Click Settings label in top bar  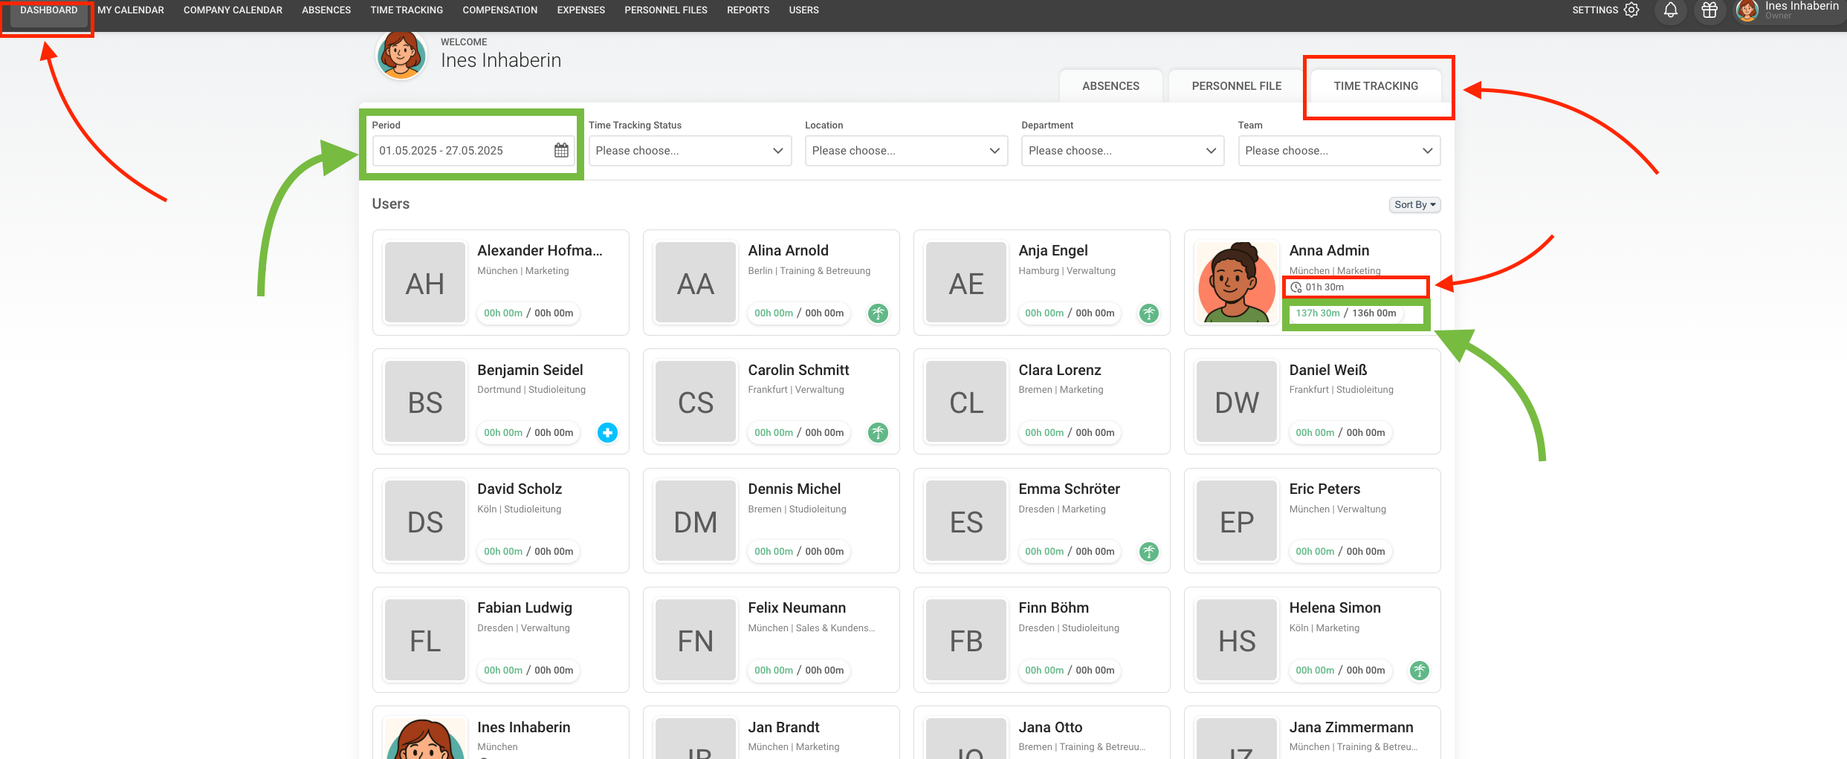[1595, 10]
